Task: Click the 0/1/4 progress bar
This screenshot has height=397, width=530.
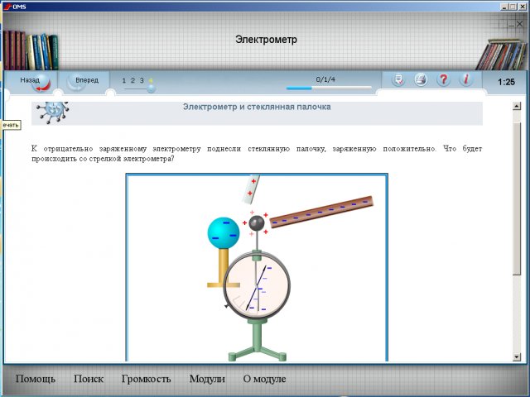Action: point(329,88)
